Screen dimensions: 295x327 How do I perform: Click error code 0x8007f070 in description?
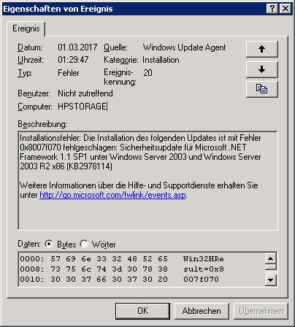[x=40, y=147]
